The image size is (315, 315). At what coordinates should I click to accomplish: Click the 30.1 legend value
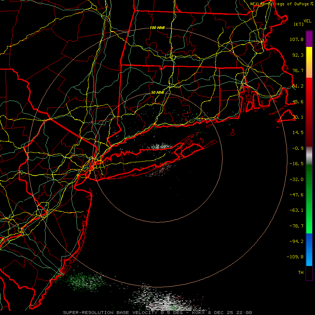pos(298,117)
